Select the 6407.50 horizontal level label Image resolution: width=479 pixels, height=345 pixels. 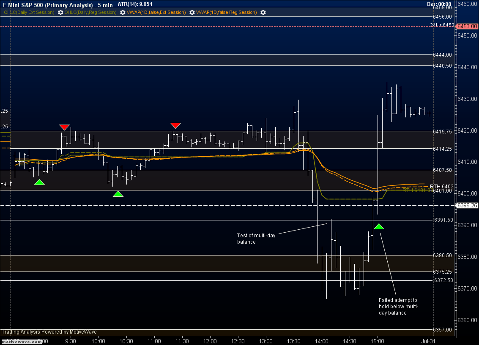pos(442,170)
